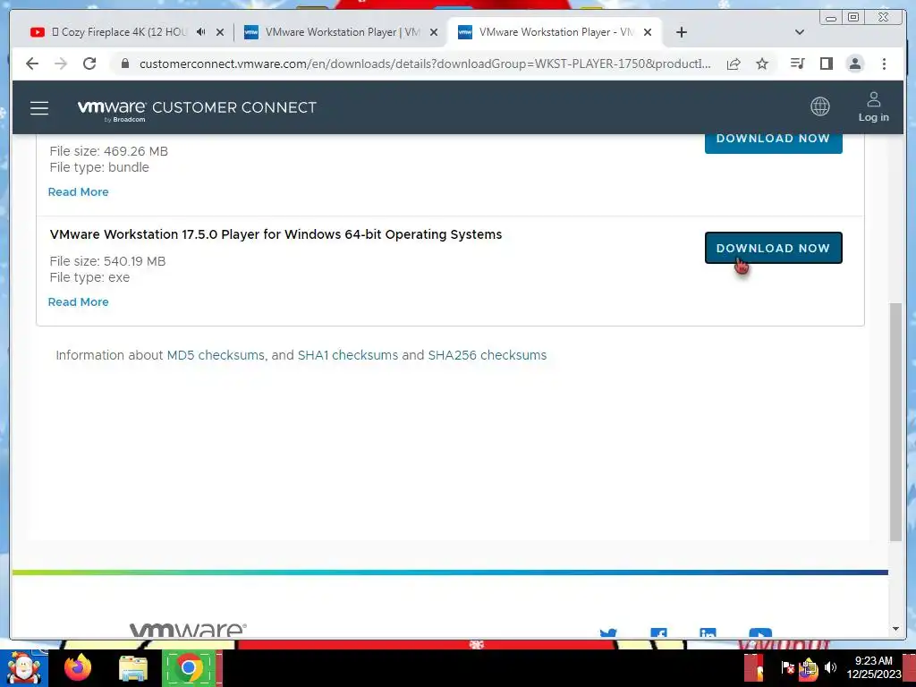Click the browser forward arrow
This screenshot has height=687, width=916.
[x=61, y=64]
